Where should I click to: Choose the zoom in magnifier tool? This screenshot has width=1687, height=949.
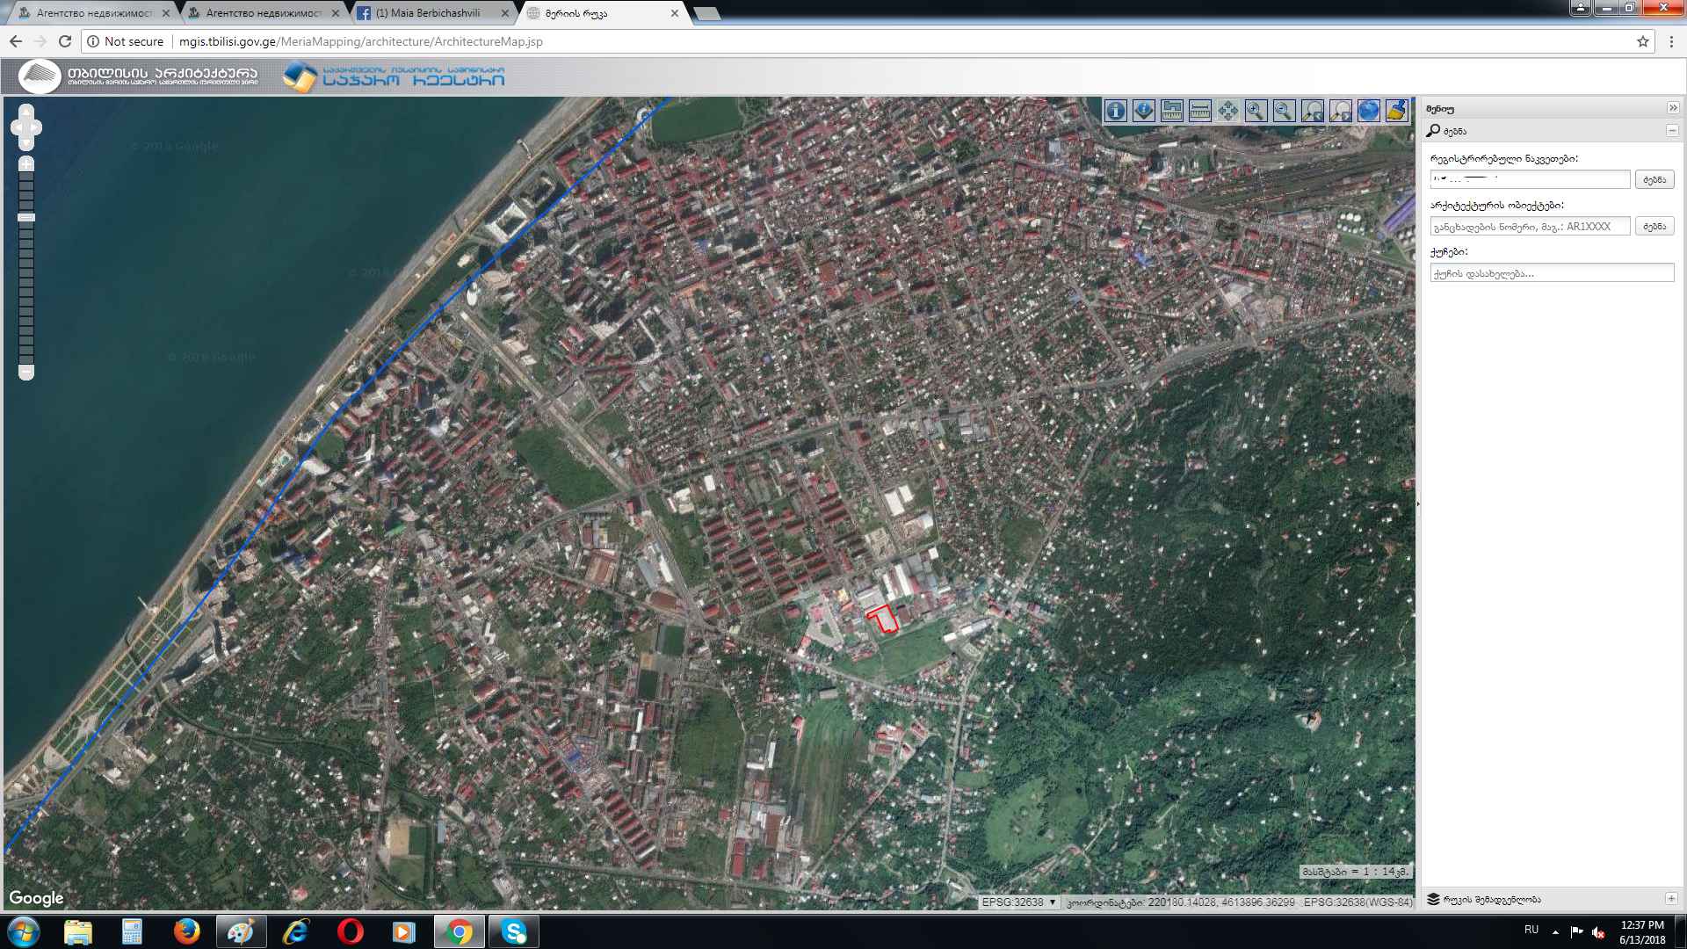1256,111
